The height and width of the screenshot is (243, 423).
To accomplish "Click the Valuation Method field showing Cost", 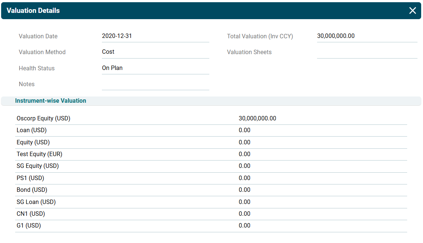I will pos(155,52).
